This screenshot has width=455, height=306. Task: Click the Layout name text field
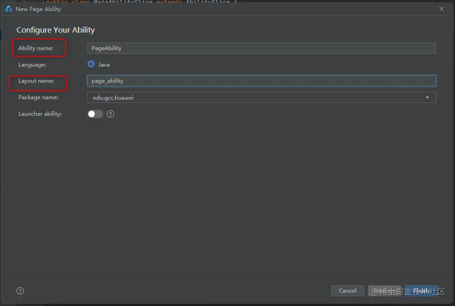(261, 81)
